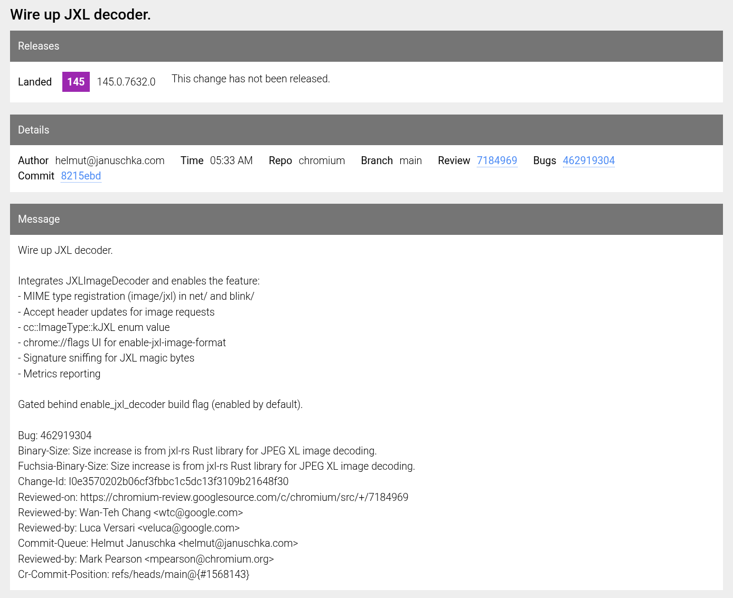733x598 pixels.
Task: Click the "MIME type registration (image/jxl)" line
Action: click(x=136, y=296)
